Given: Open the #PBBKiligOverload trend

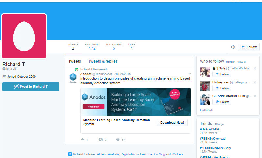Looking at the screenshot, I should [213, 139].
